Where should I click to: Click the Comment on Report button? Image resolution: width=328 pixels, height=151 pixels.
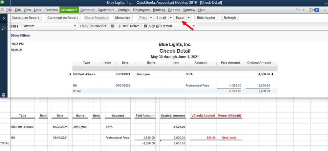[62, 18]
